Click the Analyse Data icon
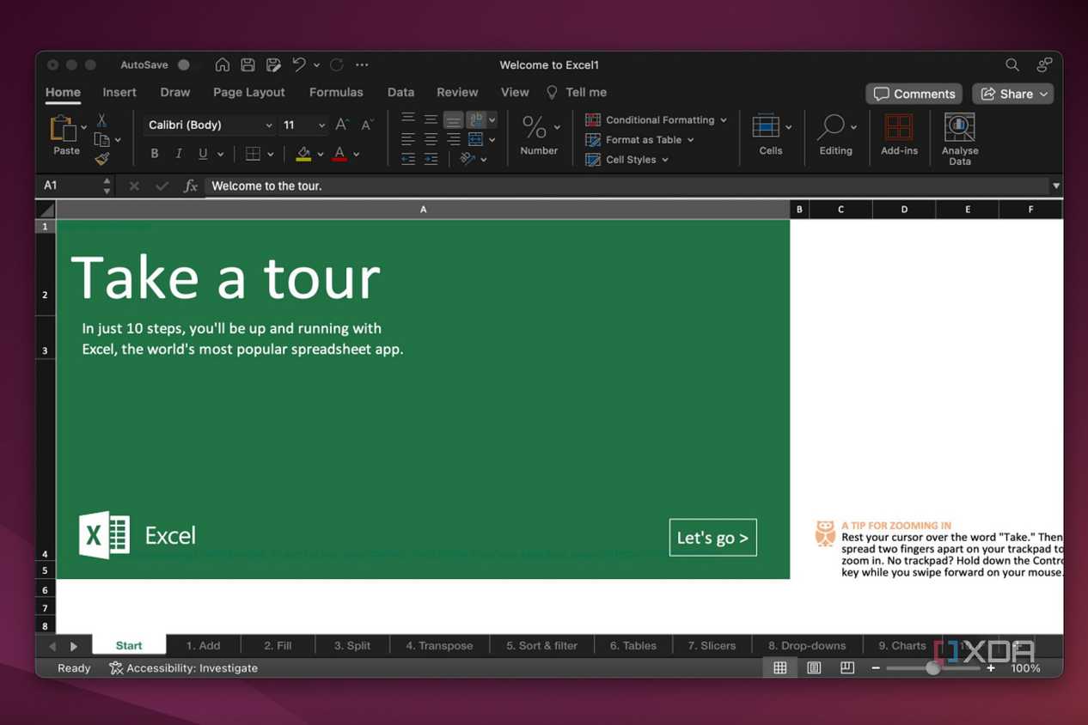 click(x=960, y=127)
